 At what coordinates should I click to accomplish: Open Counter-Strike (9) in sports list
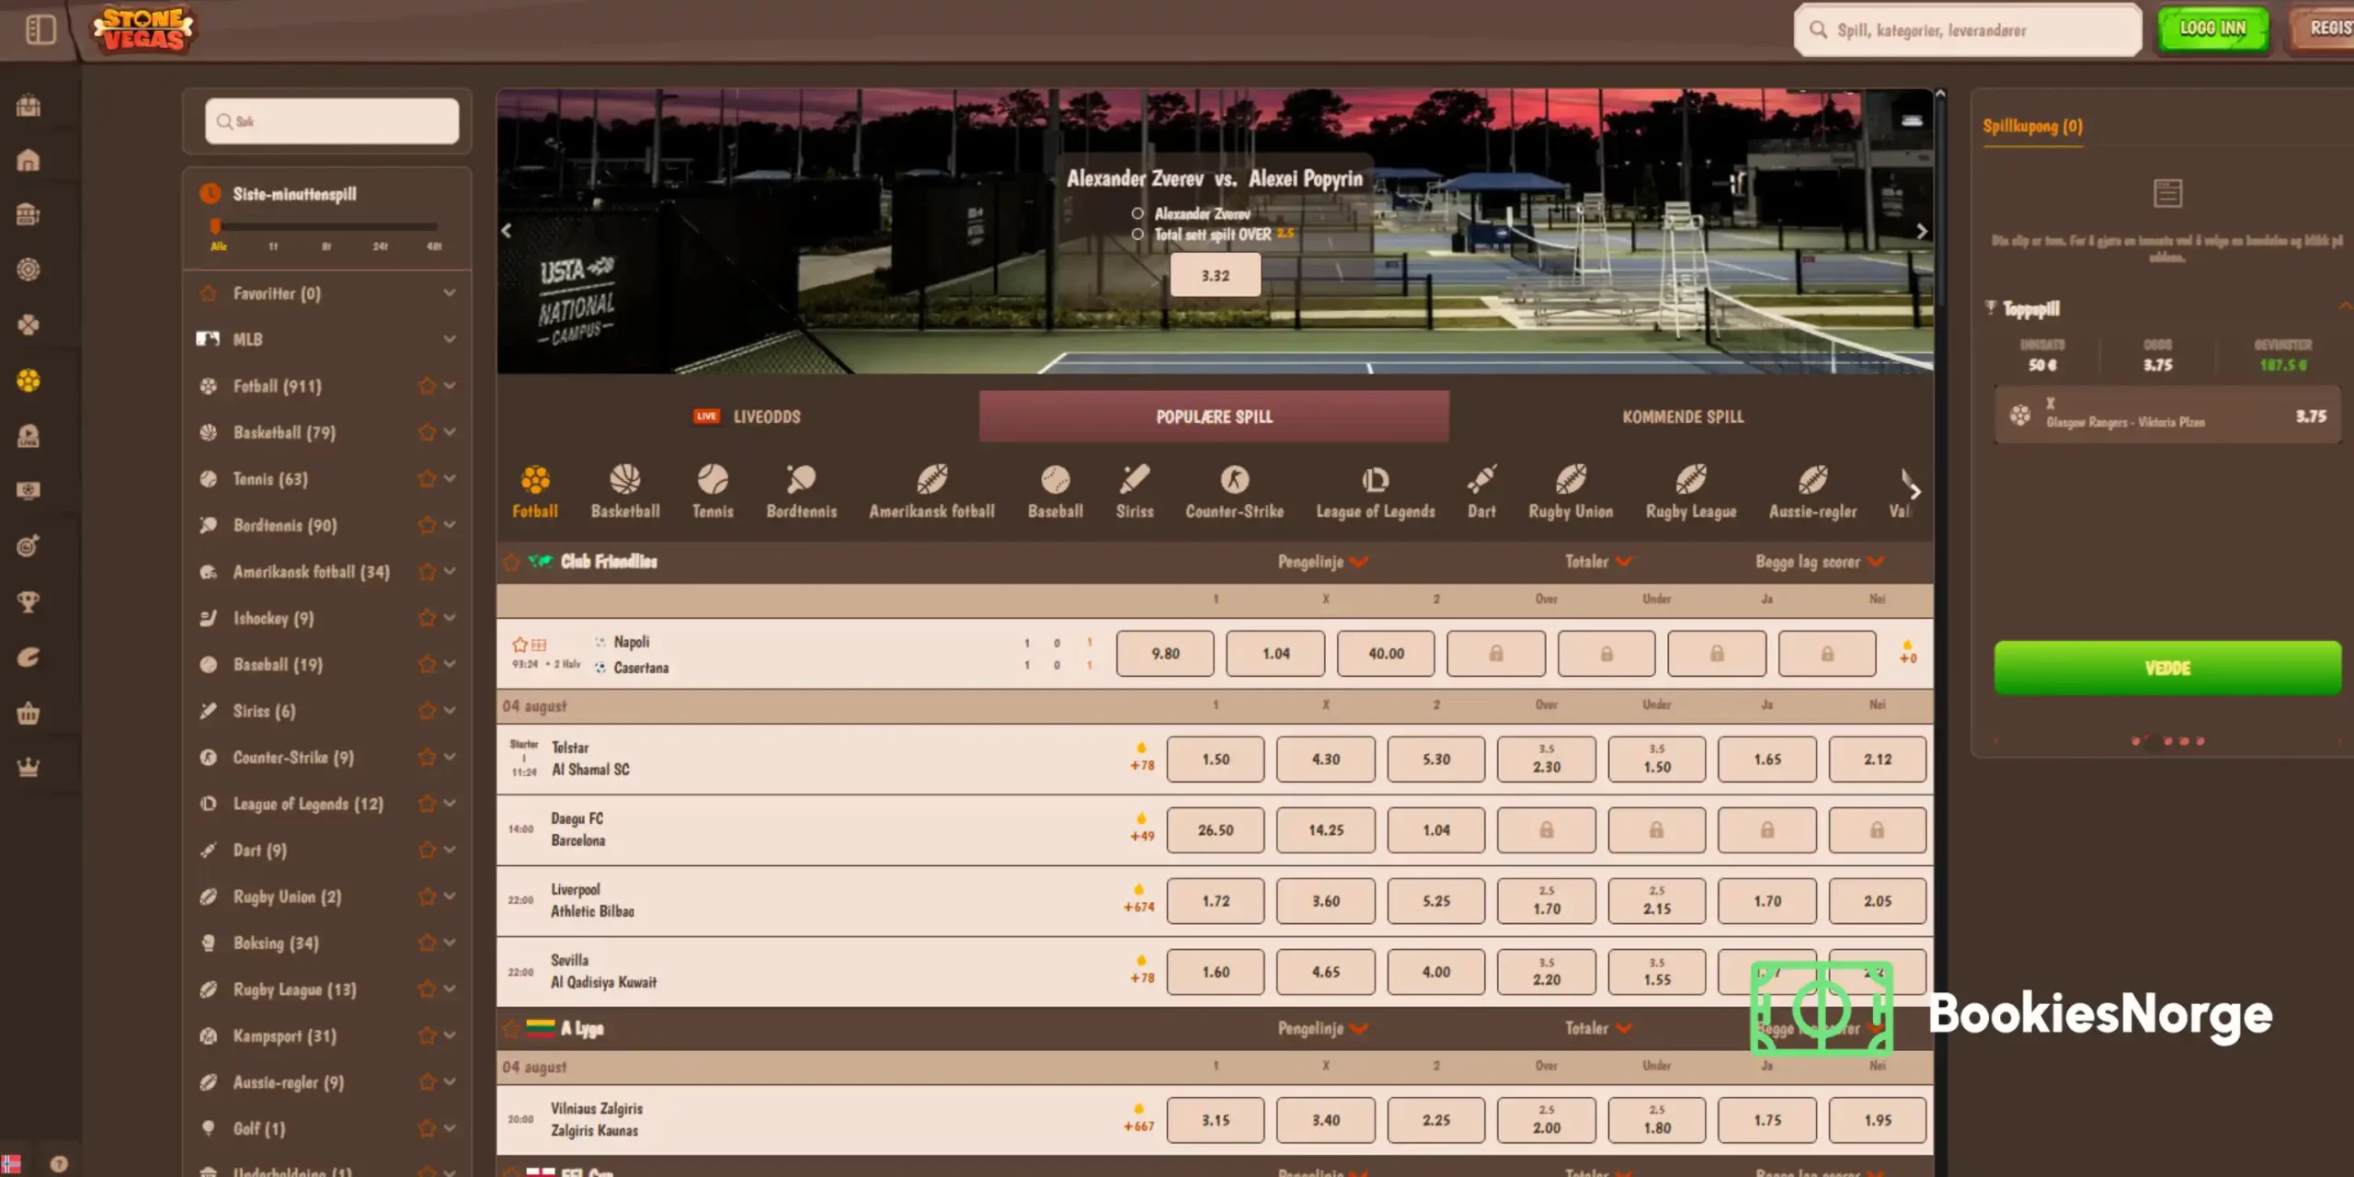tap(293, 758)
